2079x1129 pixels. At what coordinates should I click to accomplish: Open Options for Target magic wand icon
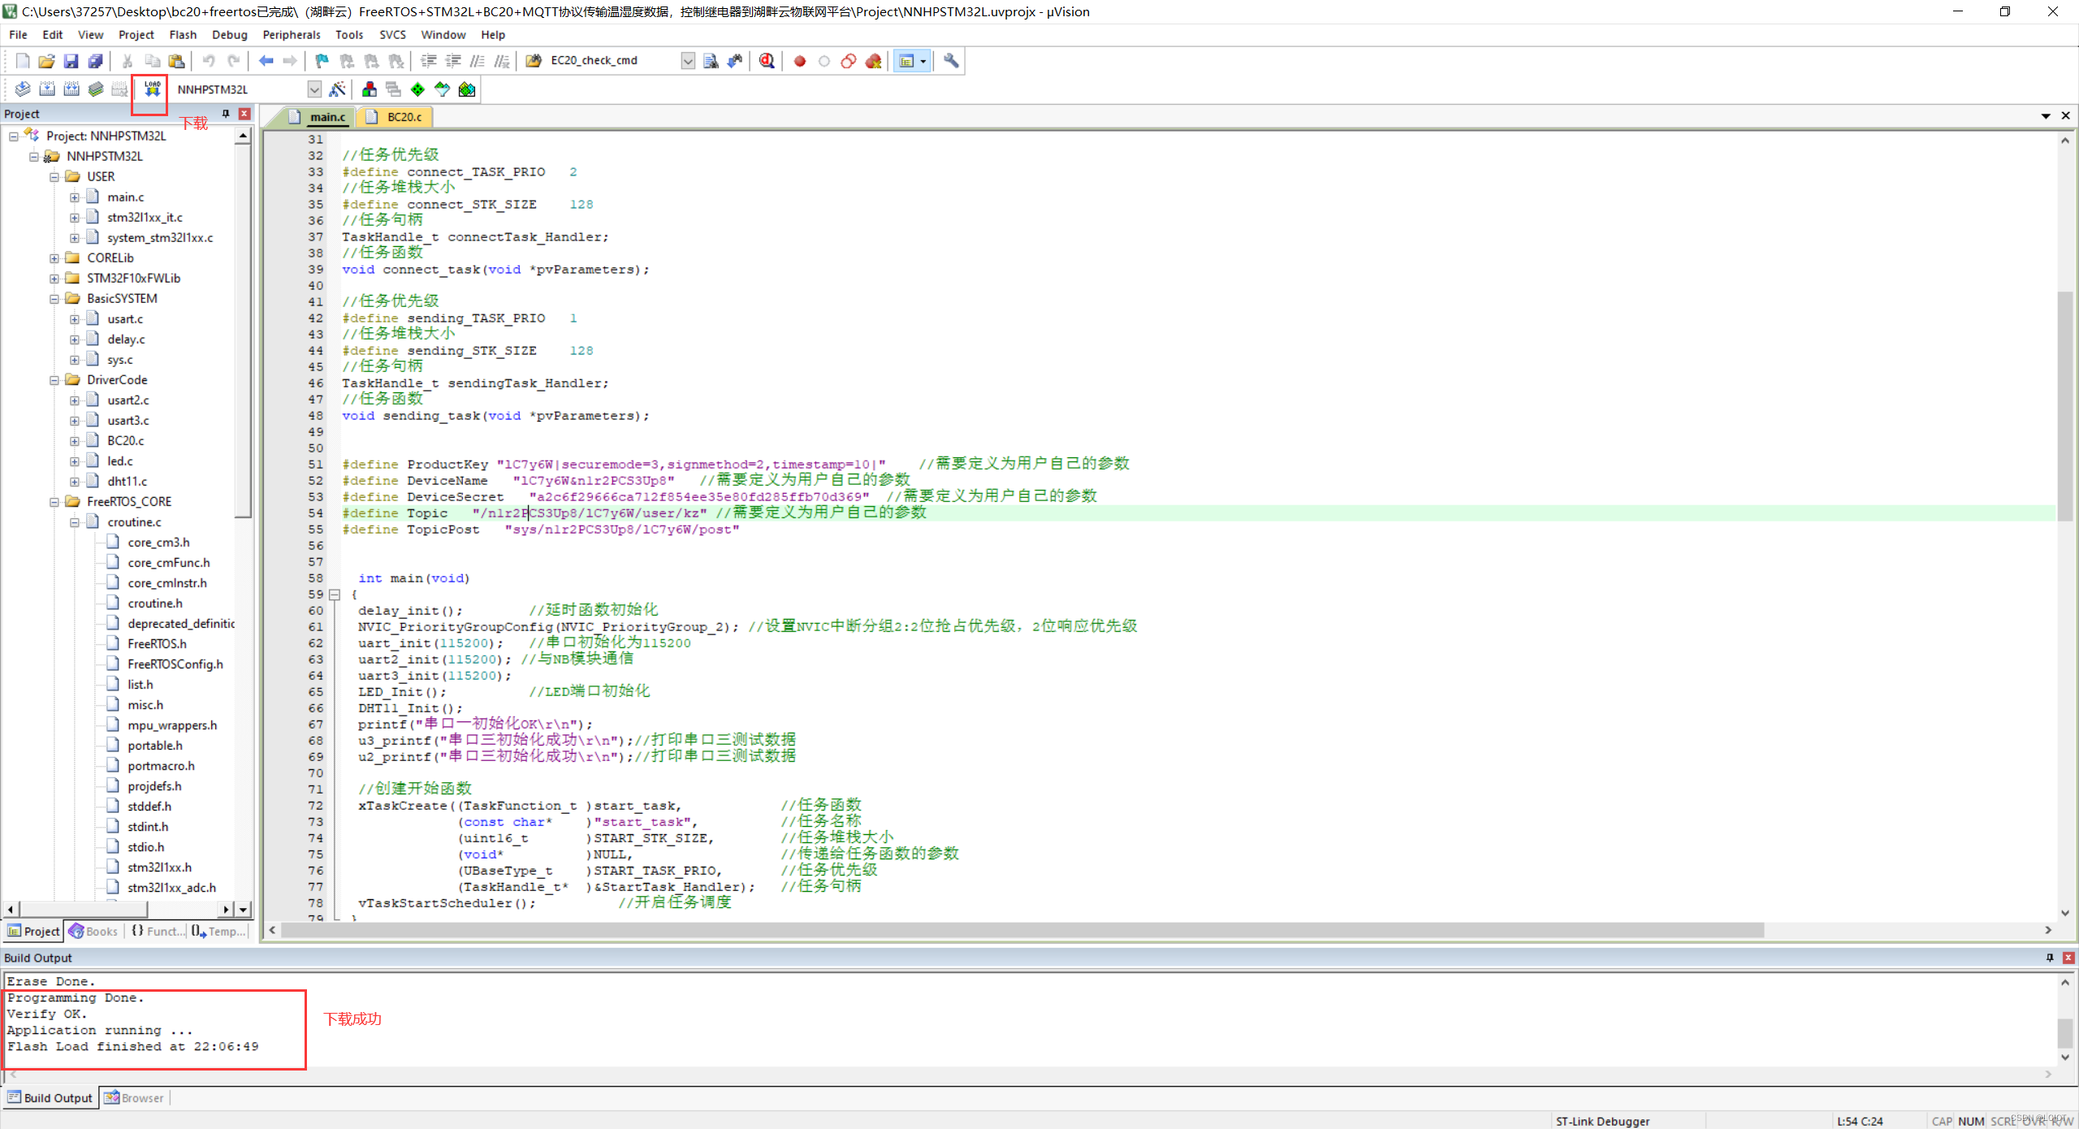point(338,89)
